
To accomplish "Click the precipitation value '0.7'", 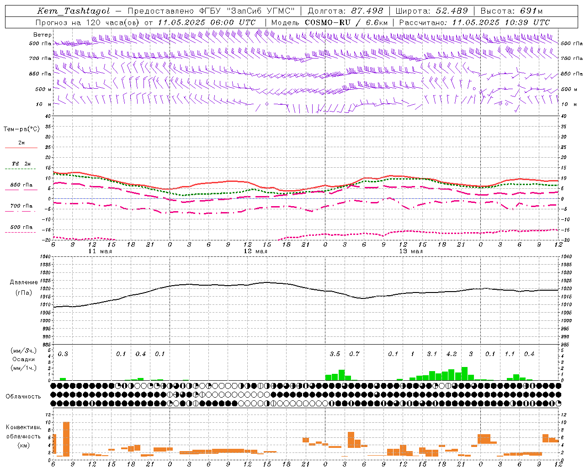I will [x=354, y=354].
